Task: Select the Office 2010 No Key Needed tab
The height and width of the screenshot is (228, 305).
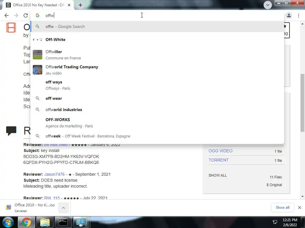Action: click(38, 5)
